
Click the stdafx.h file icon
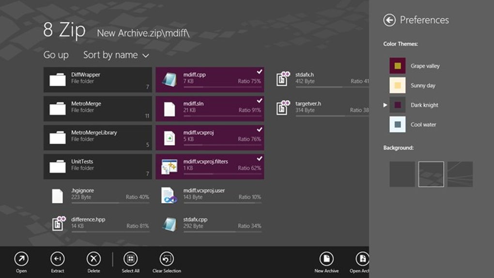[283, 79]
